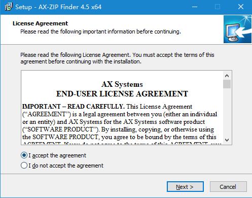Click the license text scroll-down arrow
Viewport: 252px width, 198px height.
(227, 140)
